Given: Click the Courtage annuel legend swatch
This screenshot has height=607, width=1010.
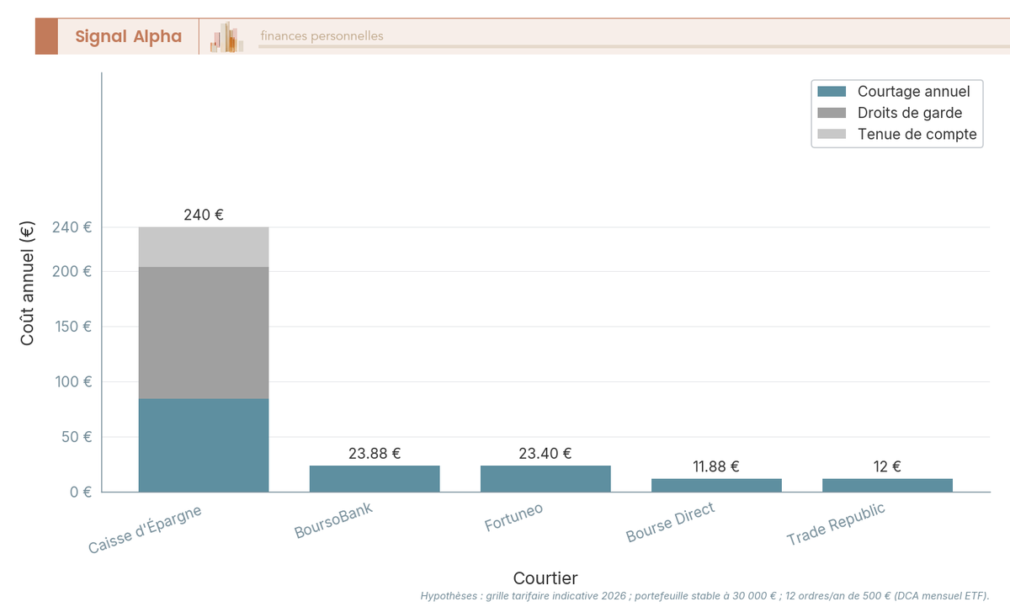Looking at the screenshot, I should tap(832, 92).
